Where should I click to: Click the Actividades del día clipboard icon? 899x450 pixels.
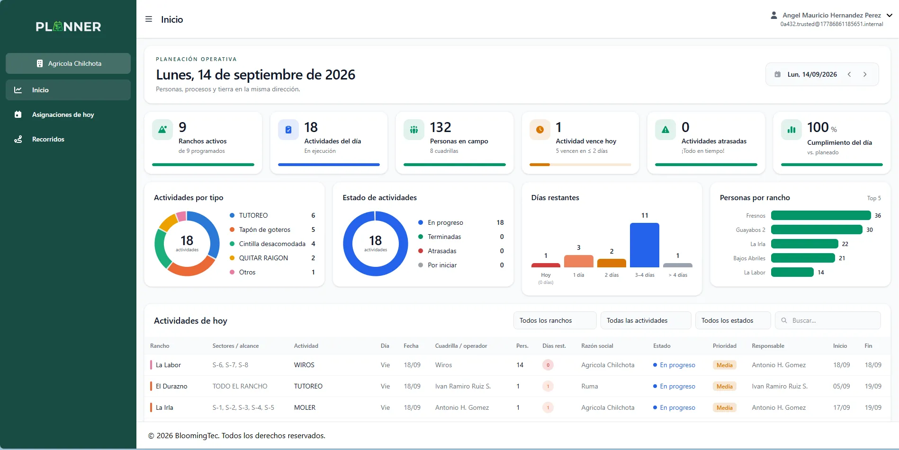288,130
